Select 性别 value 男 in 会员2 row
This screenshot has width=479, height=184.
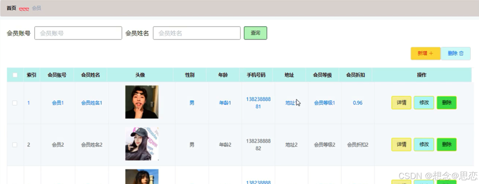(x=192, y=144)
